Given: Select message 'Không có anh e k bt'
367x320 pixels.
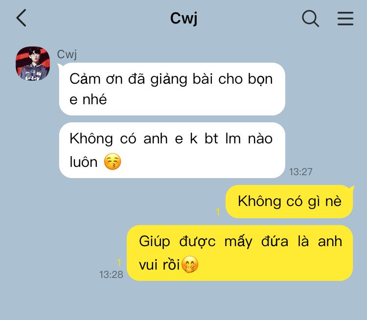Looking at the screenshot, I should (x=172, y=150).
